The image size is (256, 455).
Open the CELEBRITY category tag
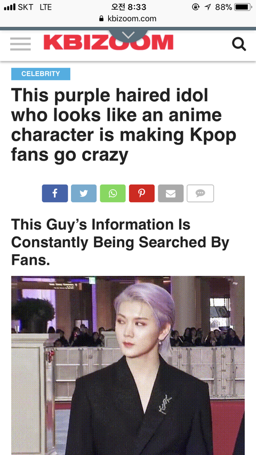tap(41, 74)
